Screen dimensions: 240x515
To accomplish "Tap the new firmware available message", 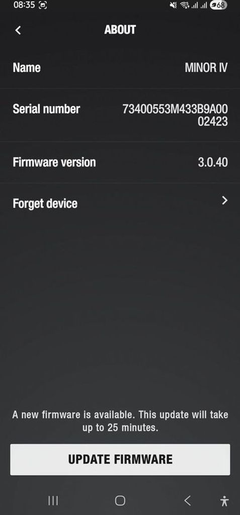I will click(x=120, y=421).
